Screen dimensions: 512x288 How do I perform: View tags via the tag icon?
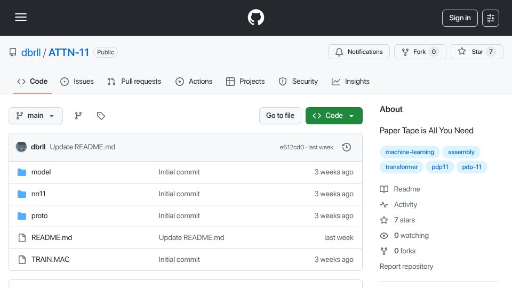click(101, 116)
